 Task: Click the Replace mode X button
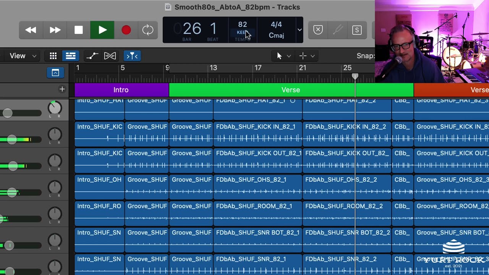(318, 30)
